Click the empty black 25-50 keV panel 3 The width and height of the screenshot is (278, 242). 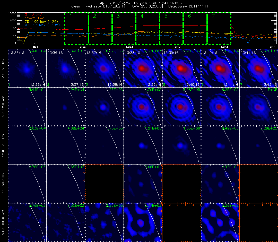tap(105, 184)
